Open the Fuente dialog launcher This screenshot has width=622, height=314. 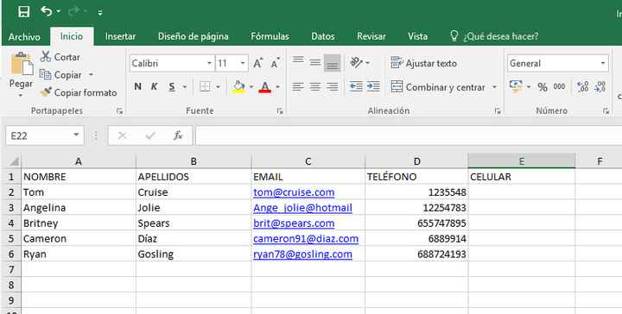(x=280, y=111)
